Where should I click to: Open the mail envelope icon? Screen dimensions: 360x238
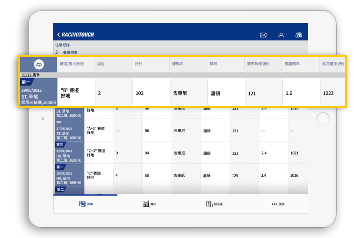click(263, 35)
